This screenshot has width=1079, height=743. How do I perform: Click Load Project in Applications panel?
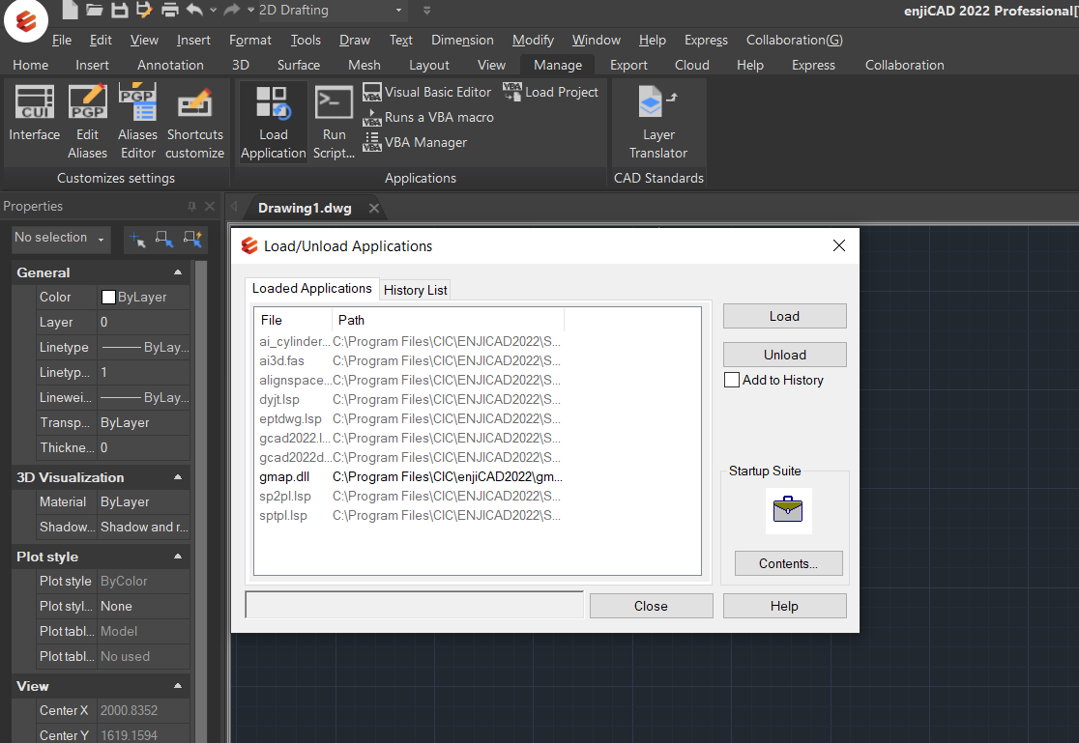(550, 92)
